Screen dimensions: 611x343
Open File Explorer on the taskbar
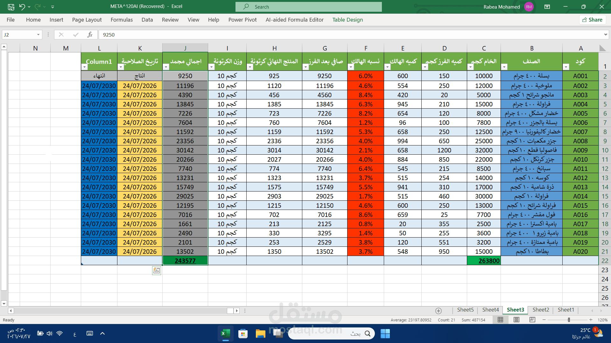(x=260, y=333)
